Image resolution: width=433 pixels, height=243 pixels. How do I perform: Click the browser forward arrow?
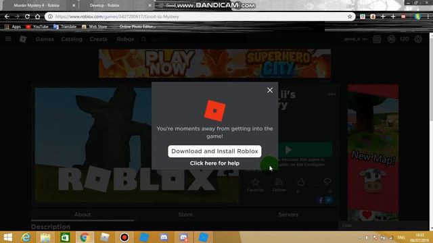click(17, 16)
